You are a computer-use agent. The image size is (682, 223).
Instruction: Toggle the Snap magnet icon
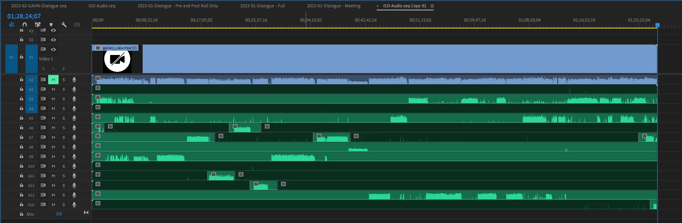coord(25,25)
